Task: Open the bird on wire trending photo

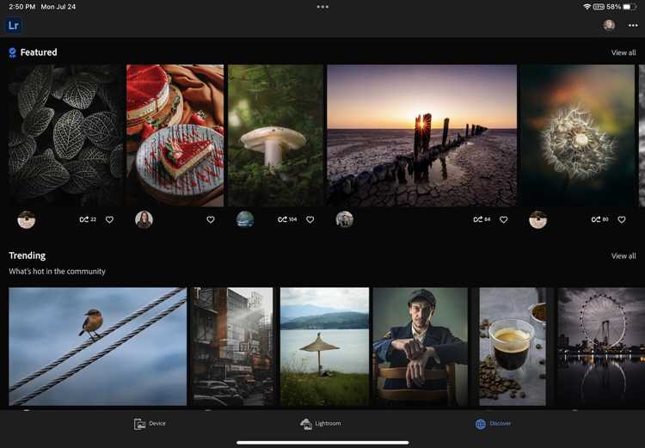Action: point(97,347)
